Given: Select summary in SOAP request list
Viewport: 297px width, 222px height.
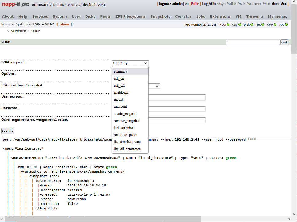Looking at the screenshot, I should [x=130, y=71].
